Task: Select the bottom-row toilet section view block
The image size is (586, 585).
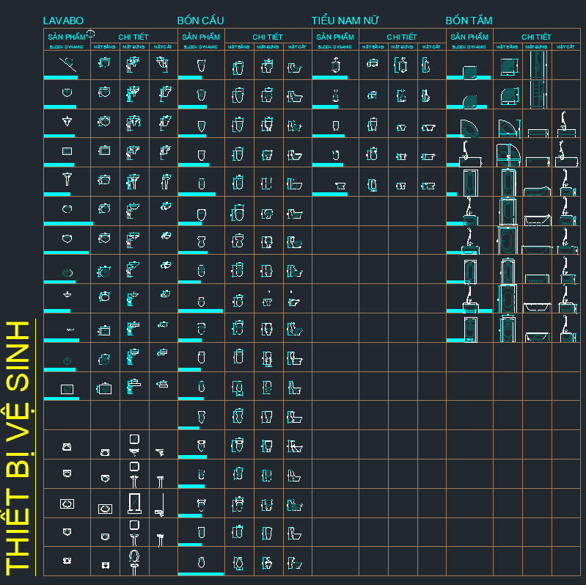Action: [x=296, y=564]
